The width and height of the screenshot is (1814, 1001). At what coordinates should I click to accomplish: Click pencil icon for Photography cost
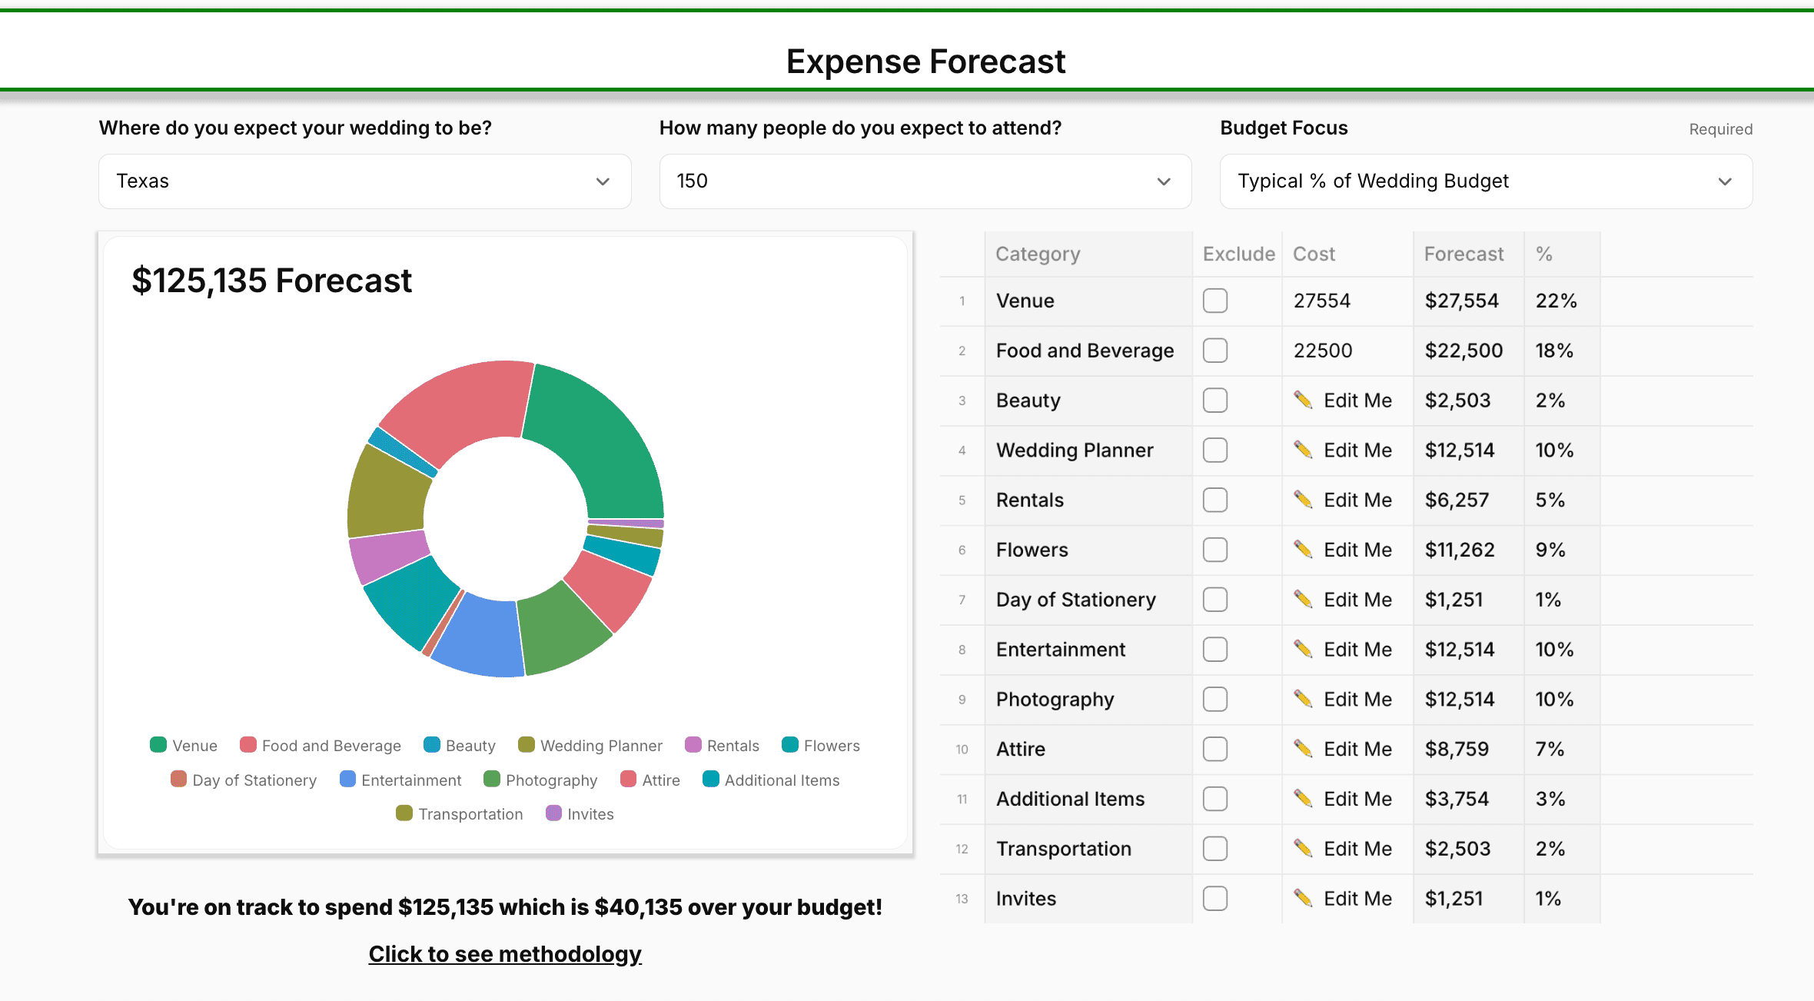1303,699
